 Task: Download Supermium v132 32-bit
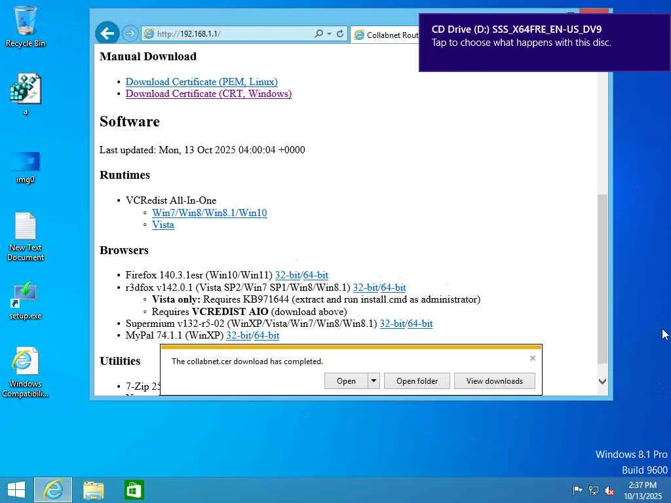pyautogui.click(x=392, y=324)
